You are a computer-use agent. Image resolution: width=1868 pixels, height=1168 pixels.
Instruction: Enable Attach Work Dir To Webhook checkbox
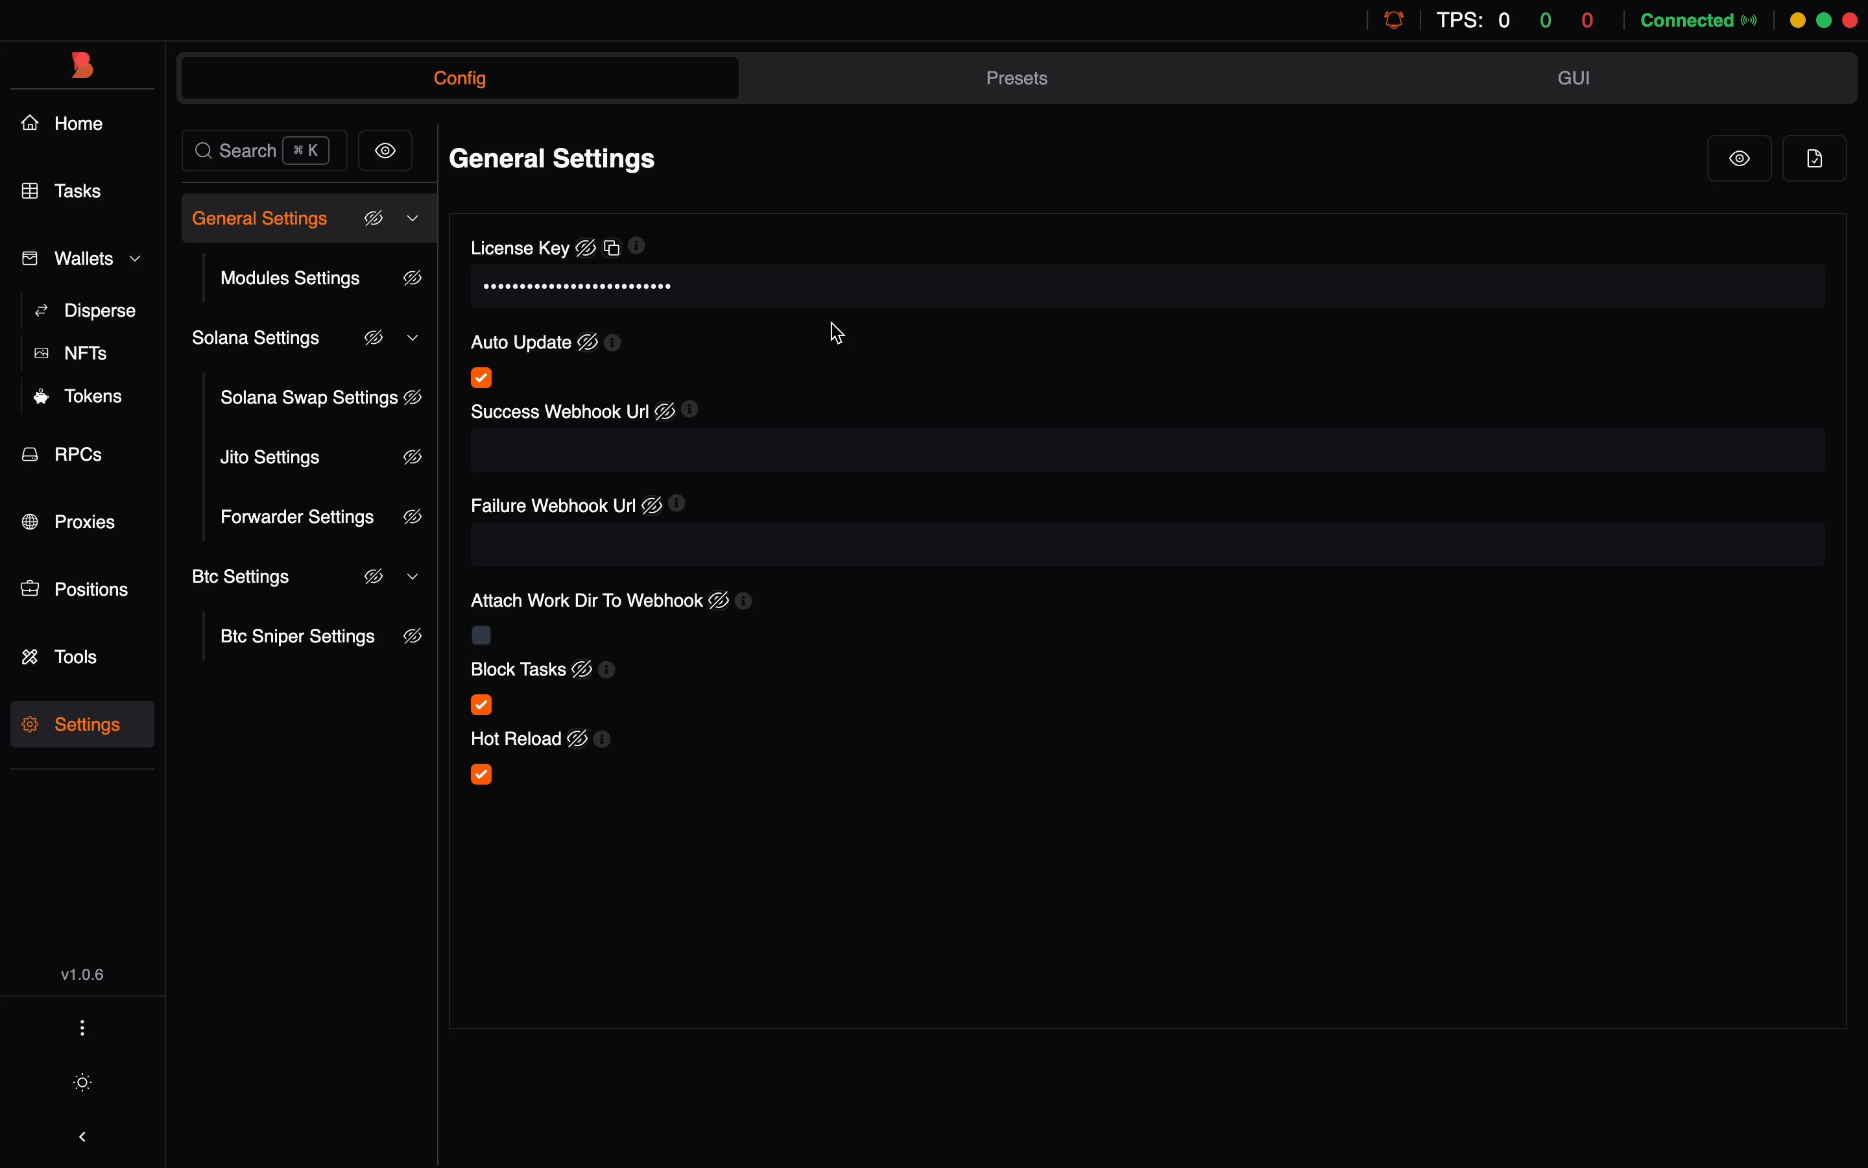pos(481,635)
